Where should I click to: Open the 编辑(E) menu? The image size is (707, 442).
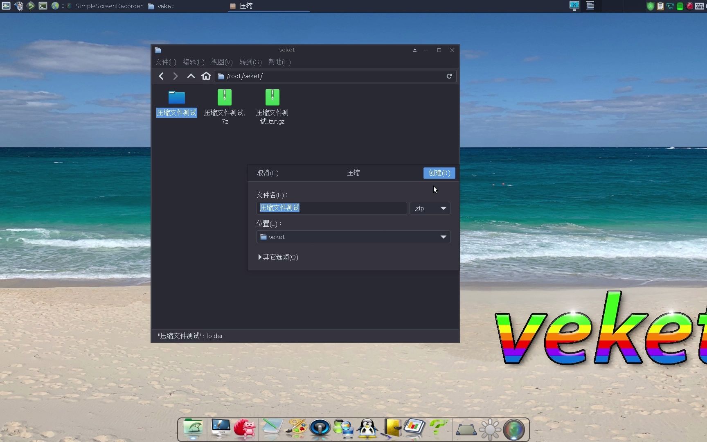194,62
